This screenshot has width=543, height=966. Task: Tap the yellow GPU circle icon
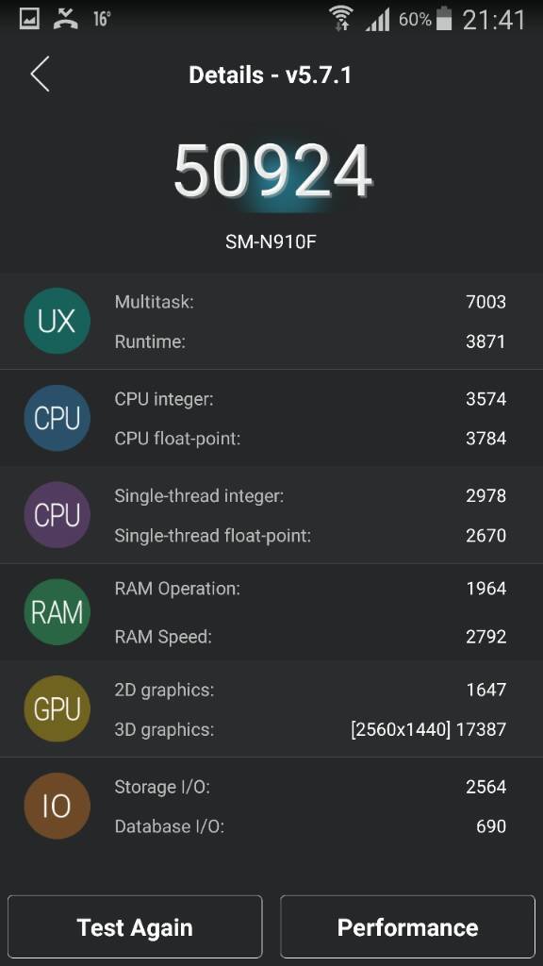coord(57,709)
